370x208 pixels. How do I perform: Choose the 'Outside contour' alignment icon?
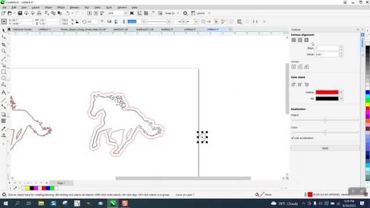pos(306,40)
